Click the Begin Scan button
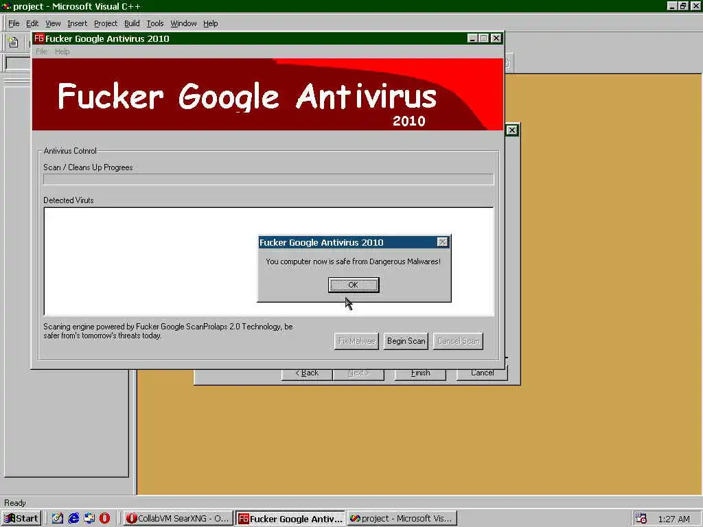Image resolution: width=703 pixels, height=527 pixels. (x=406, y=341)
